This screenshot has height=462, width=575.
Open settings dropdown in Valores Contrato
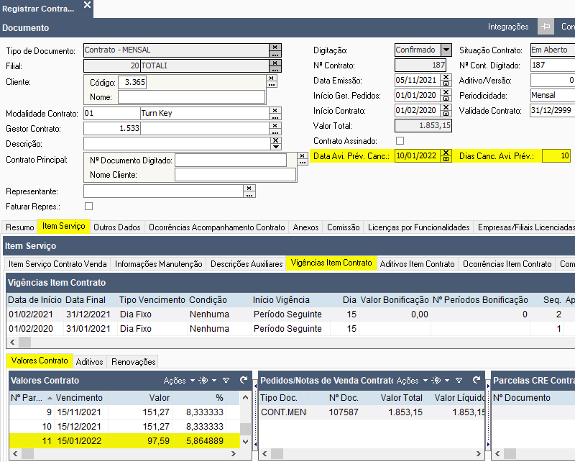[x=208, y=381]
